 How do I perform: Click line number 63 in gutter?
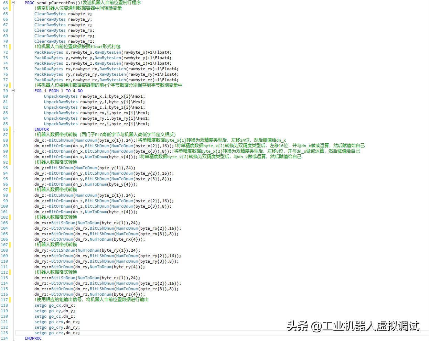[5, 3]
